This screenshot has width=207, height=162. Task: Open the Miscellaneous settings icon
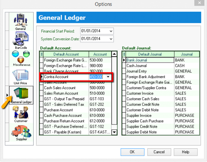(x=20, y=58)
